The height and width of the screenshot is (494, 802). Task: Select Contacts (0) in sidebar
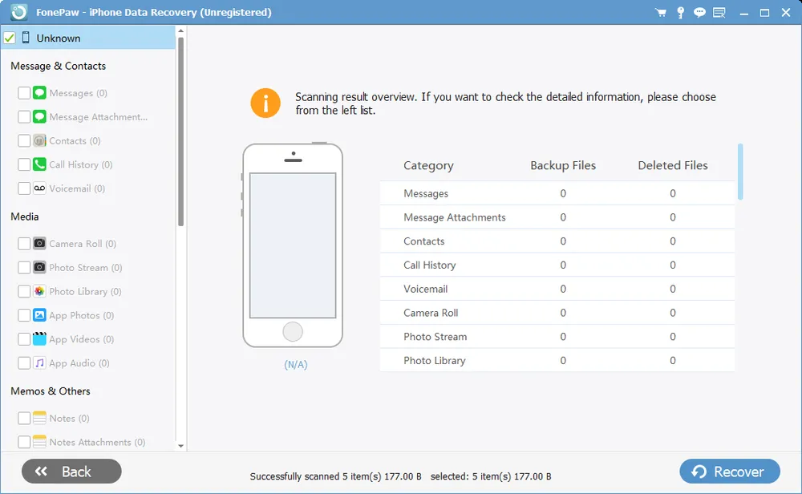(75, 140)
